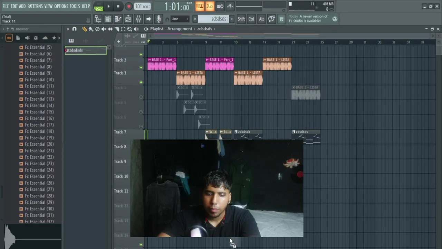This screenshot has height=249, width=442.
Task: Toggle mute switch for Track 3
Action: pos(141,82)
